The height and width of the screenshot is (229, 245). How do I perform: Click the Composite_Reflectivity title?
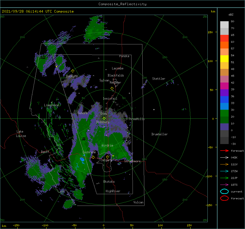pos(122,4)
